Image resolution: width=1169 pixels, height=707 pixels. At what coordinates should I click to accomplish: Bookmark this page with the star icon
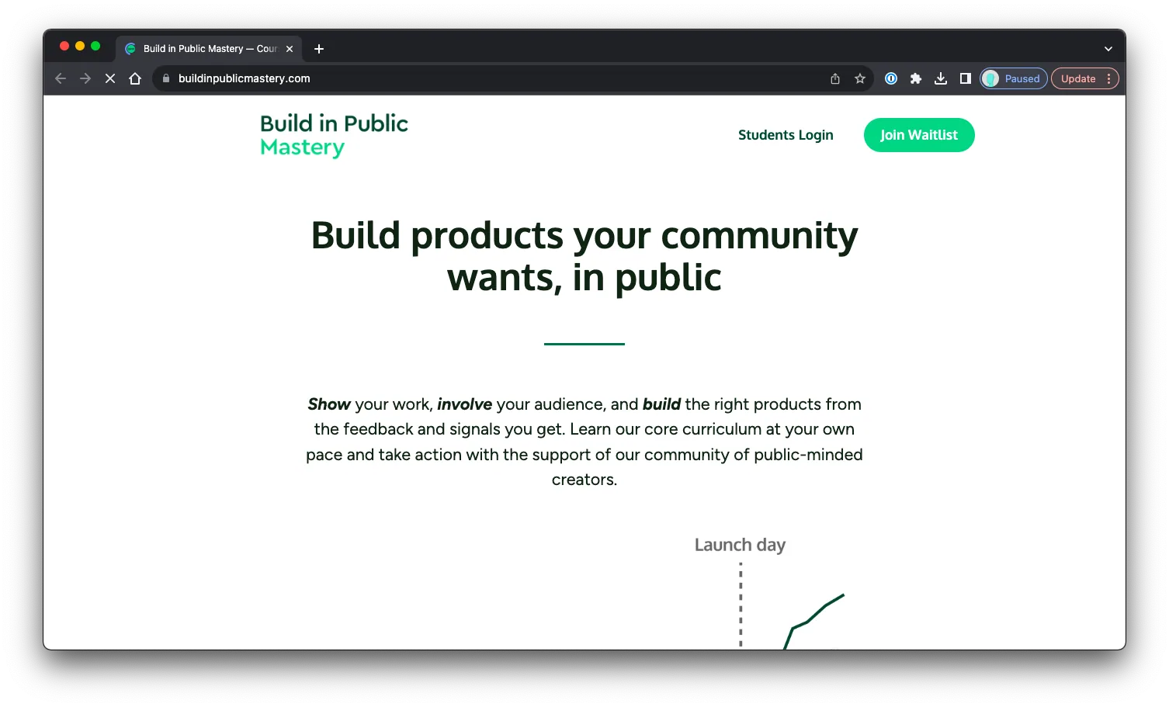(860, 78)
